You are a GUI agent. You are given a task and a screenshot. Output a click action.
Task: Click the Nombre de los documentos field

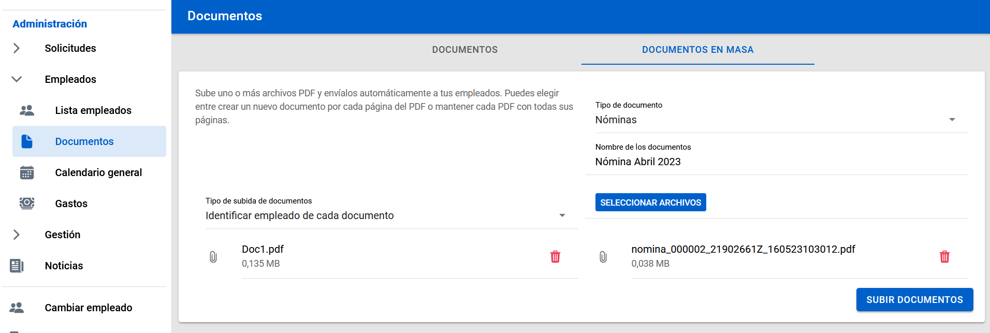coord(776,162)
